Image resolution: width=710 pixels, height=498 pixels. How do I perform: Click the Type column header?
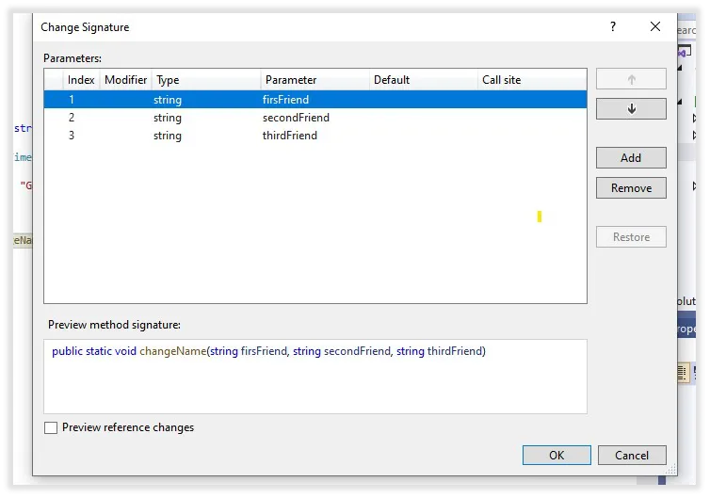click(x=206, y=80)
